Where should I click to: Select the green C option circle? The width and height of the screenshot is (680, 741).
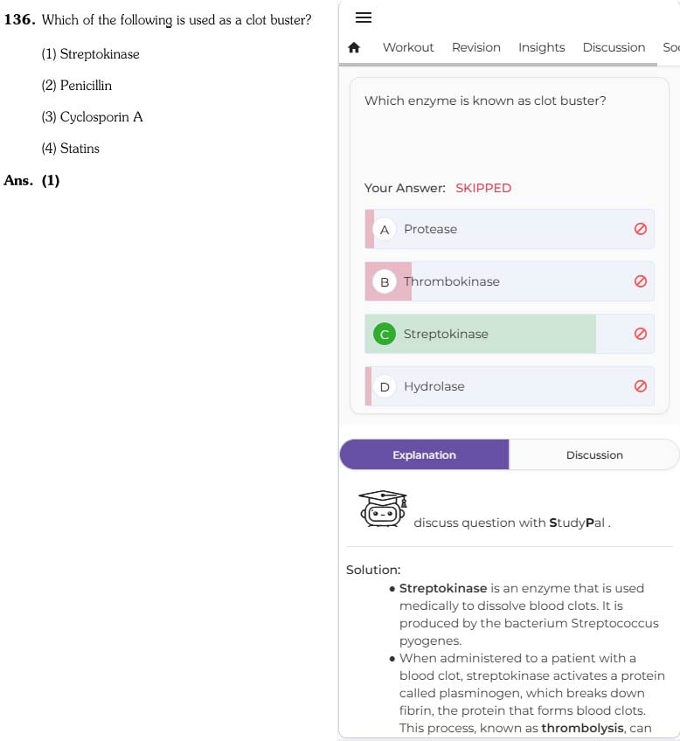385,335
